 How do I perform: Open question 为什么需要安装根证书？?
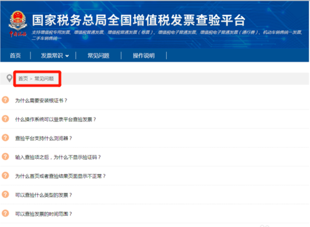coord(41,101)
